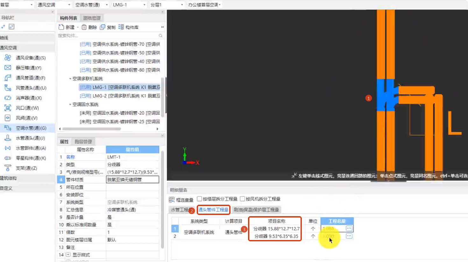Image resolution: width=468 pixels, height=262 pixels.
Task: Collapse the 空调回水系统 tree node
Action: (x=70, y=104)
